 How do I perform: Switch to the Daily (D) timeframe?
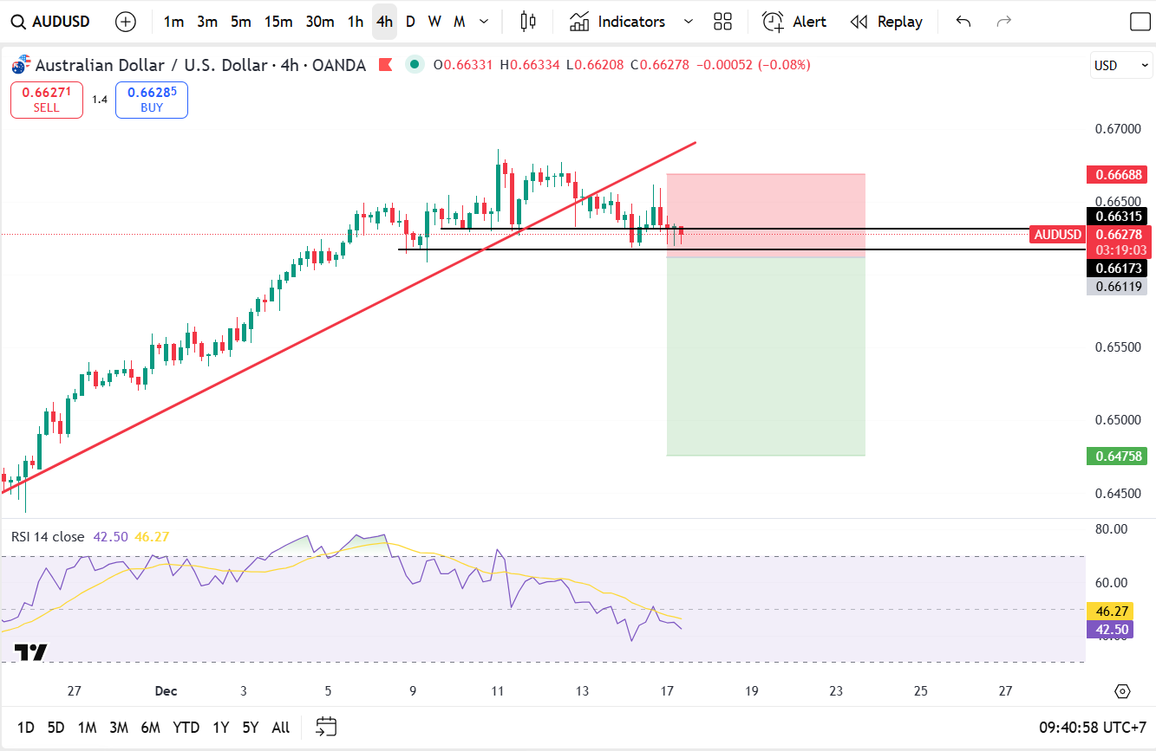click(410, 22)
